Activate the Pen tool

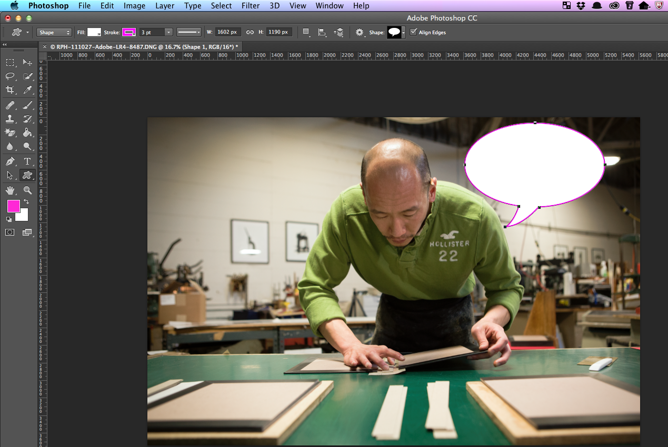click(x=10, y=161)
